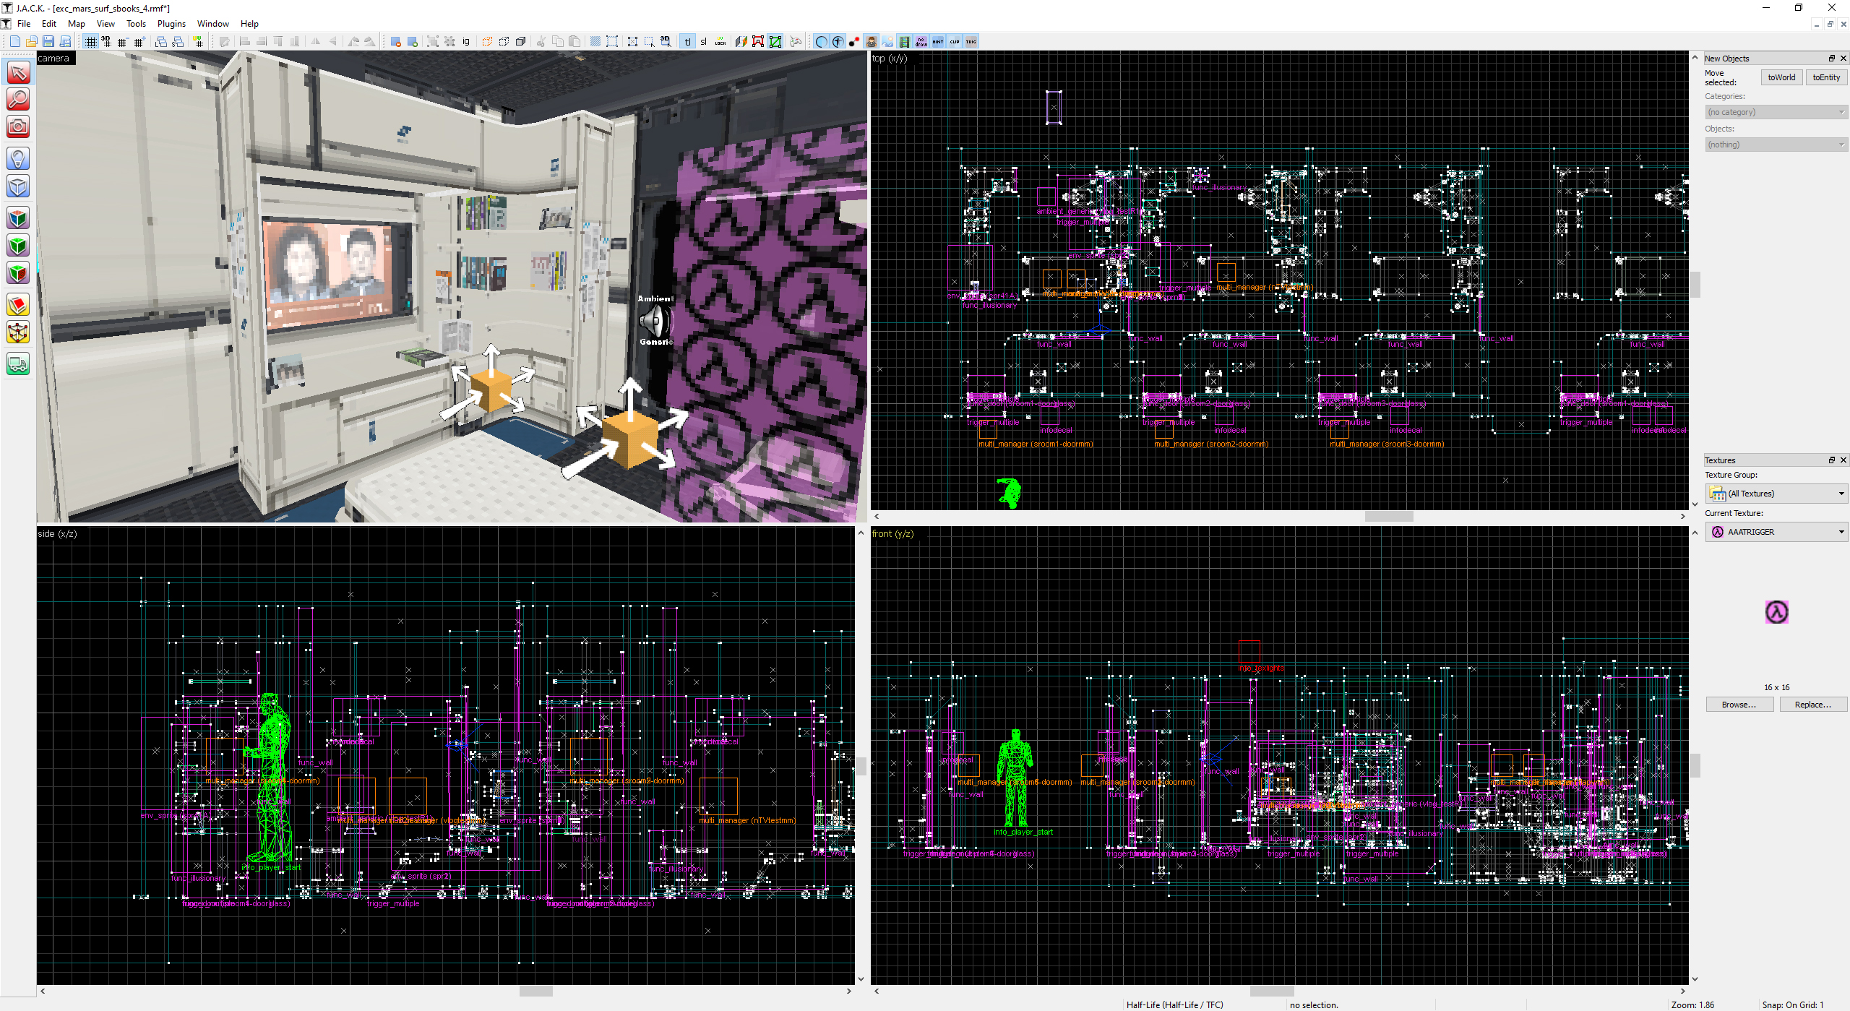Open a map file from toolbar
1850x1011 pixels.
31,41
